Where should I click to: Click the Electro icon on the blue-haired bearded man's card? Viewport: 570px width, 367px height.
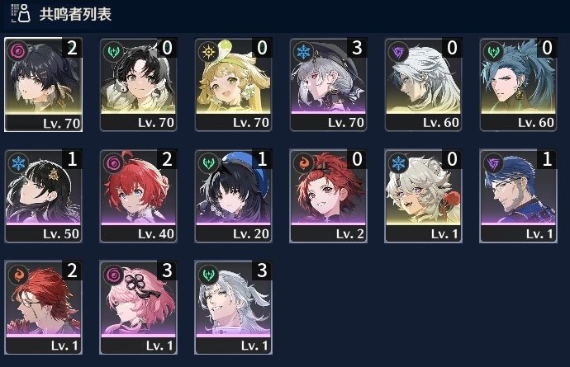(x=493, y=163)
